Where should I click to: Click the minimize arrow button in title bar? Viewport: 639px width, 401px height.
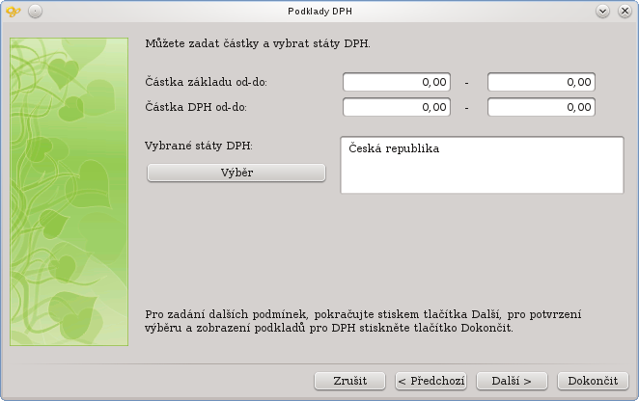(x=602, y=11)
